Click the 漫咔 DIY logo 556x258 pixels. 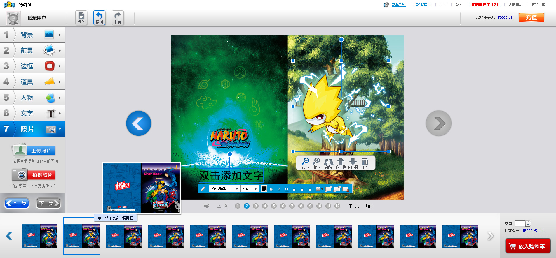[9, 5]
